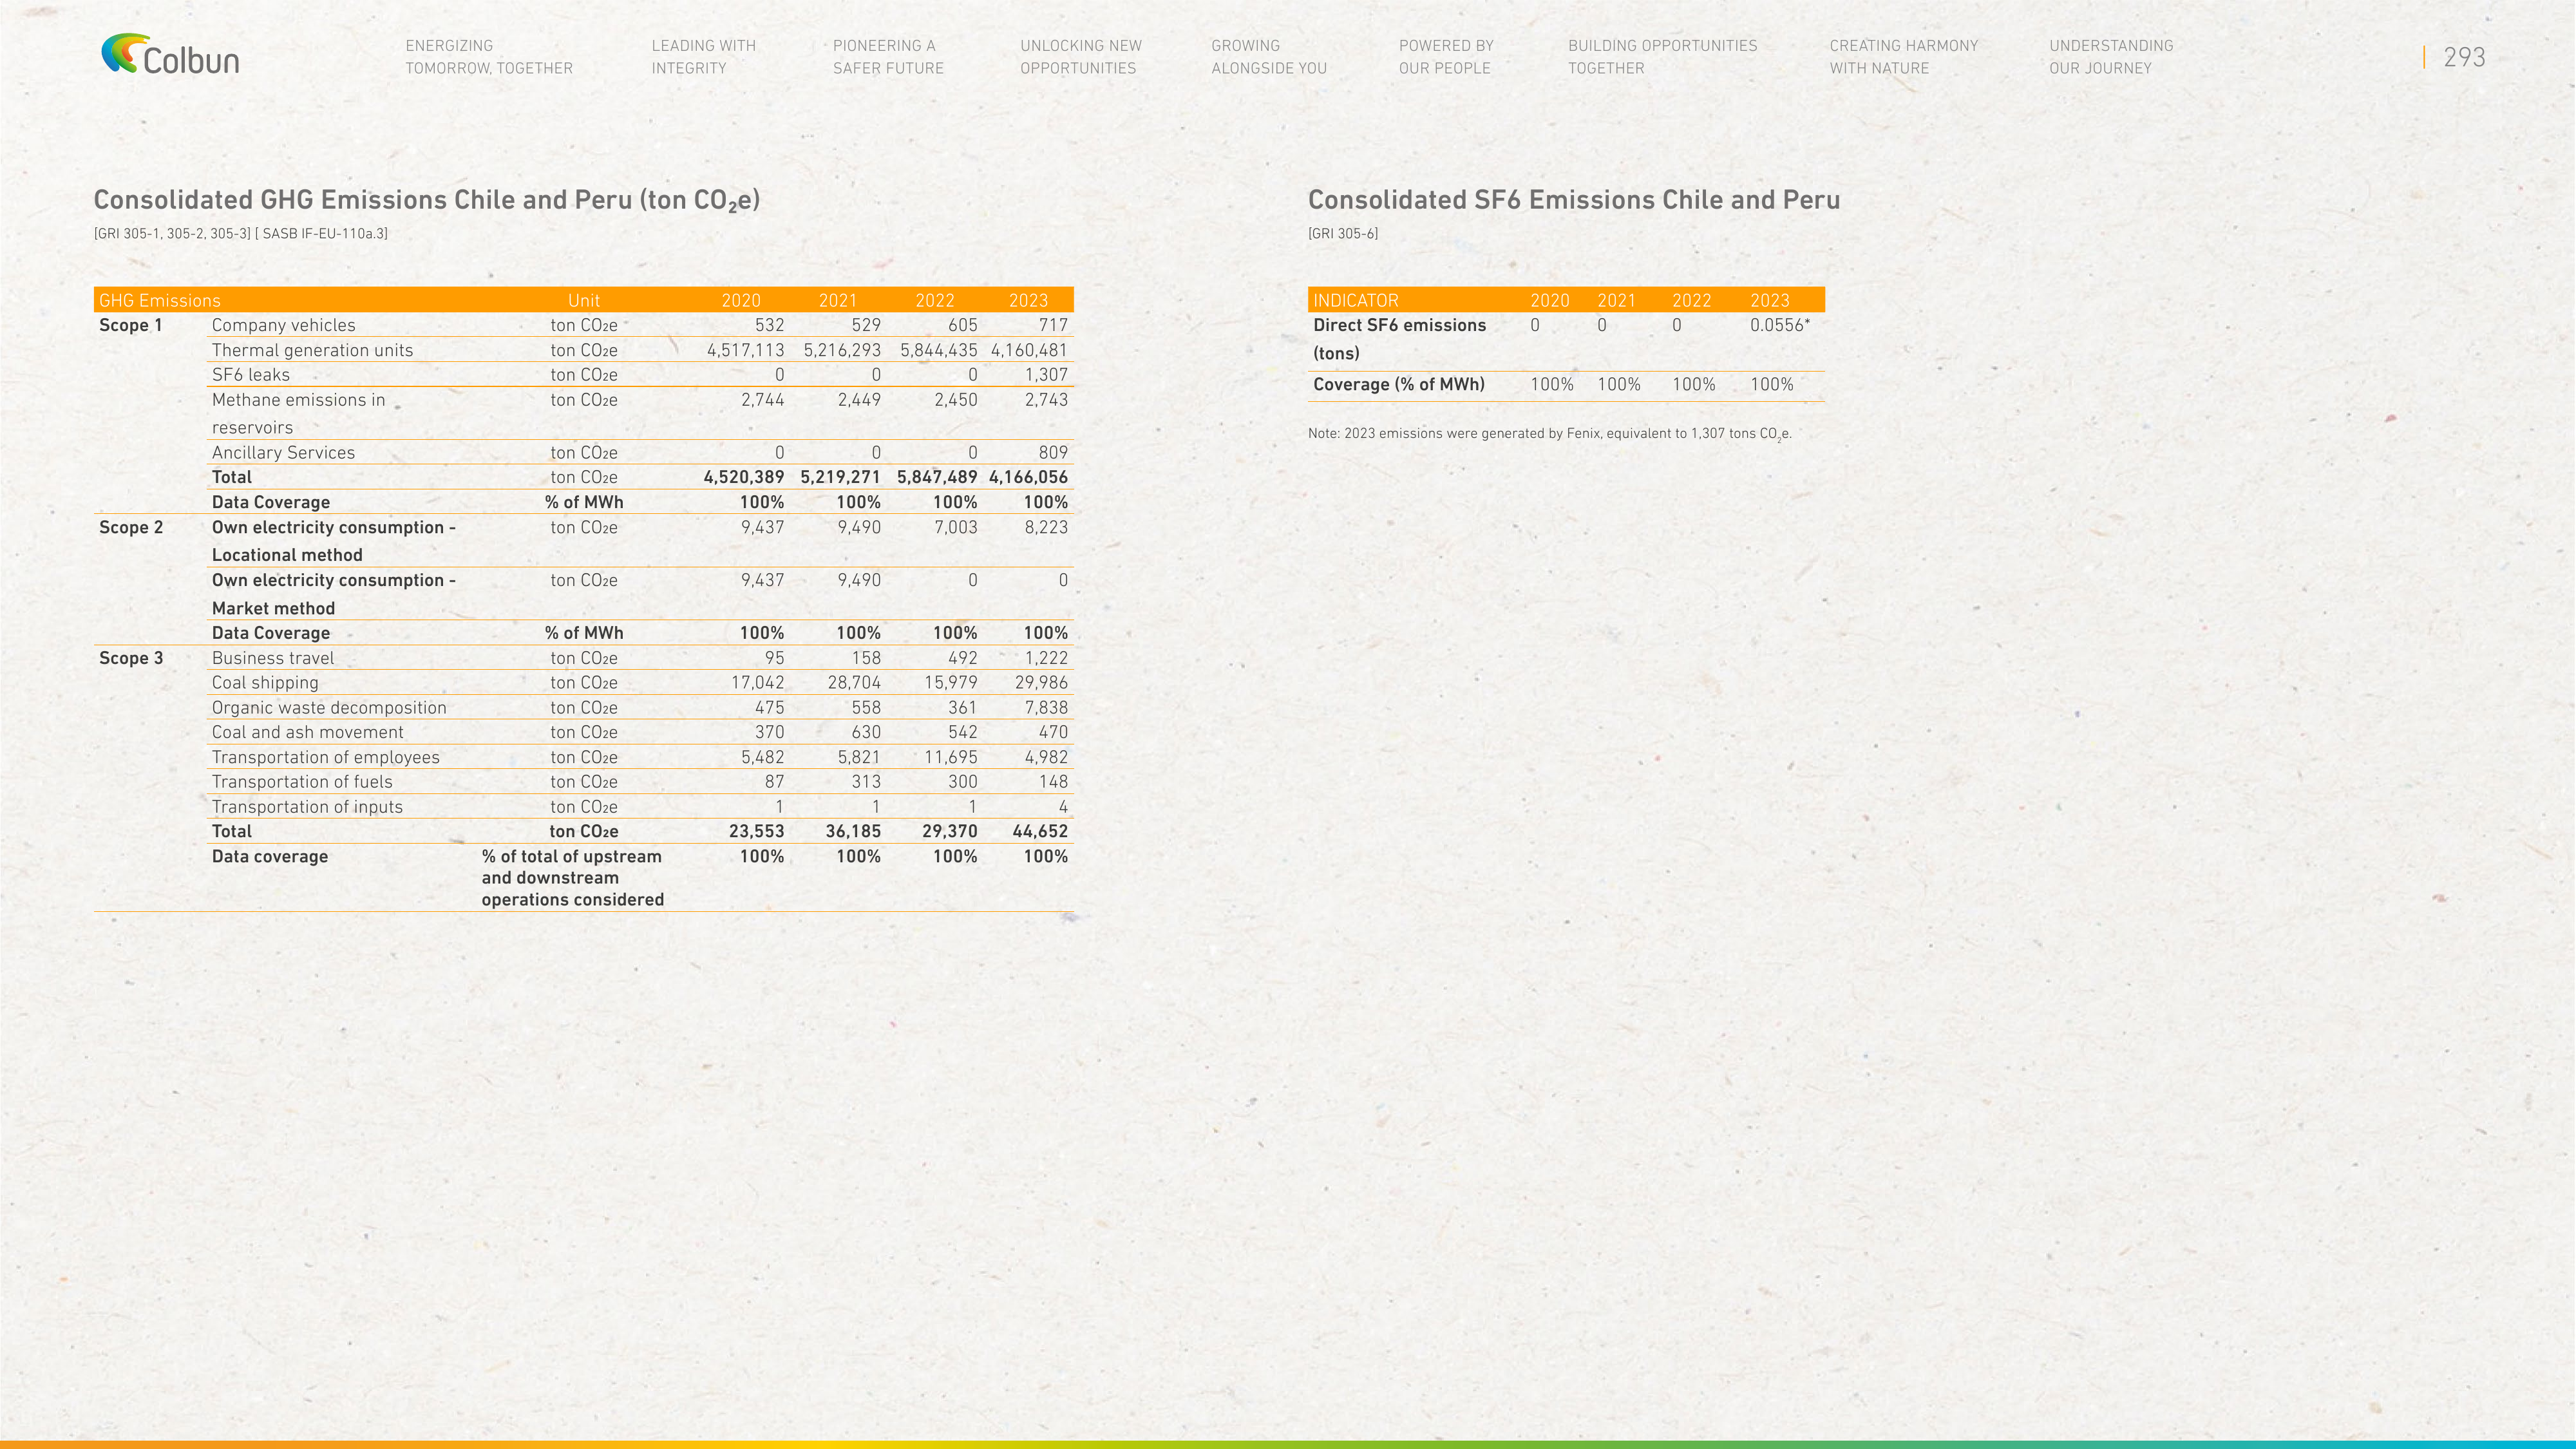Viewport: 2576px width, 1449px height.
Task: Click the INDICATOR header in SF6 table
Action: click(1355, 300)
